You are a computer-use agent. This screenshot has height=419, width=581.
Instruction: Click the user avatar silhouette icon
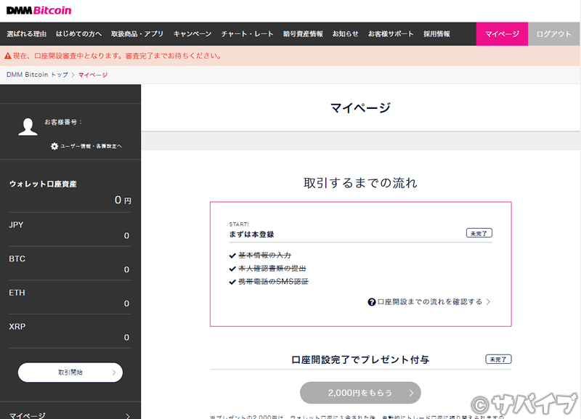tap(28, 126)
